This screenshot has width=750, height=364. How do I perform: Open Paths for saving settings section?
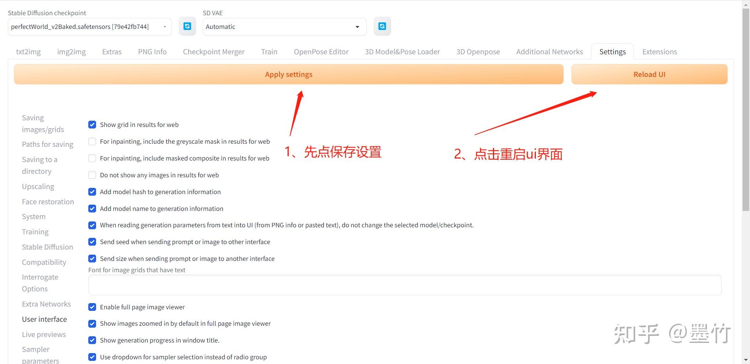48,144
